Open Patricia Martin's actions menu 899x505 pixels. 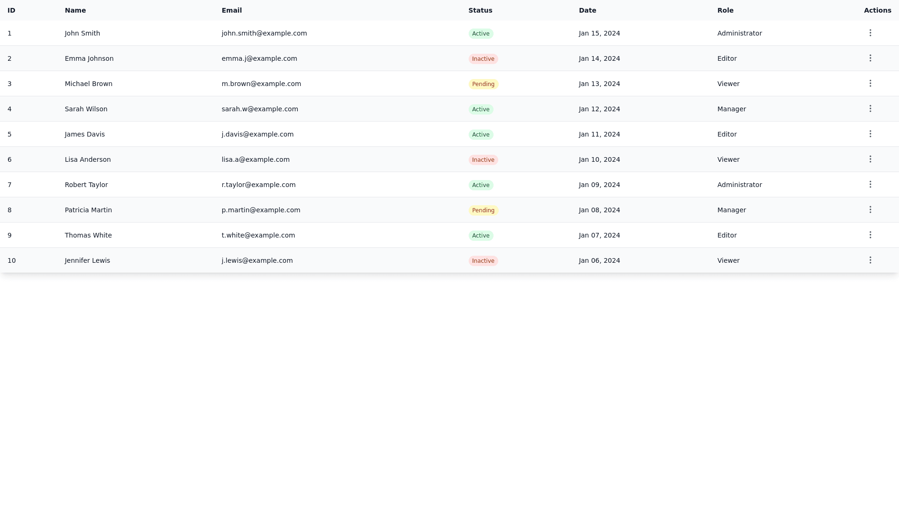pos(870,209)
